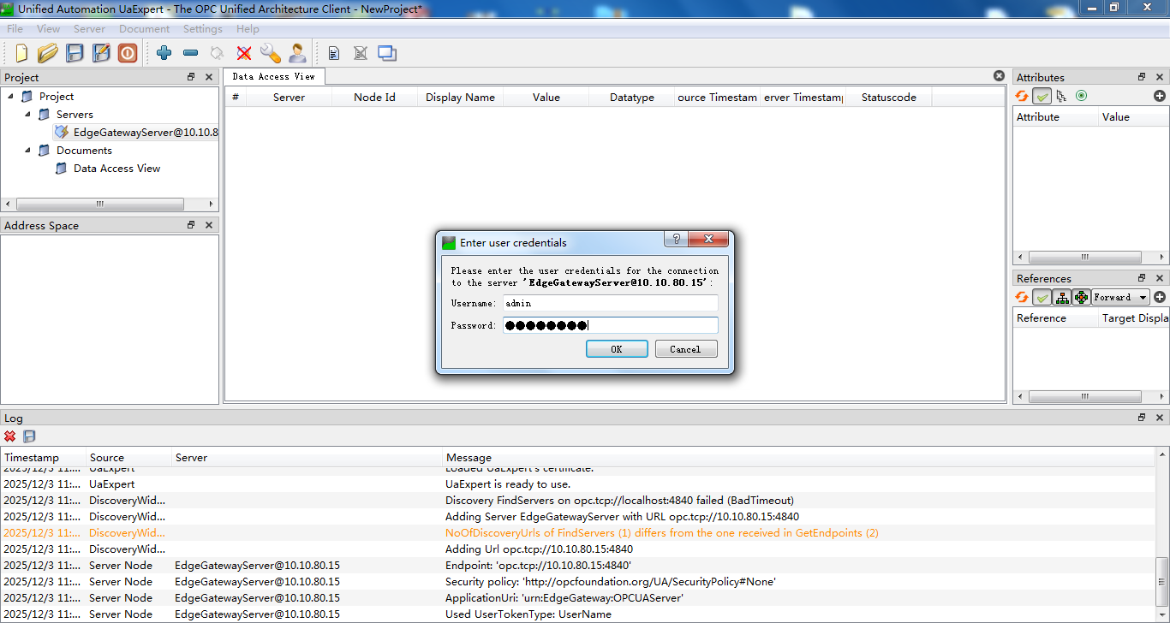Image resolution: width=1170 pixels, height=623 pixels.
Task: Toggle the green cross-arrows References button
Action: pos(1081,297)
